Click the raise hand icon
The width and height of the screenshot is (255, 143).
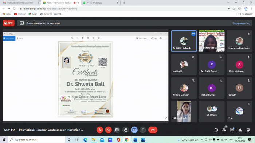(126, 130)
